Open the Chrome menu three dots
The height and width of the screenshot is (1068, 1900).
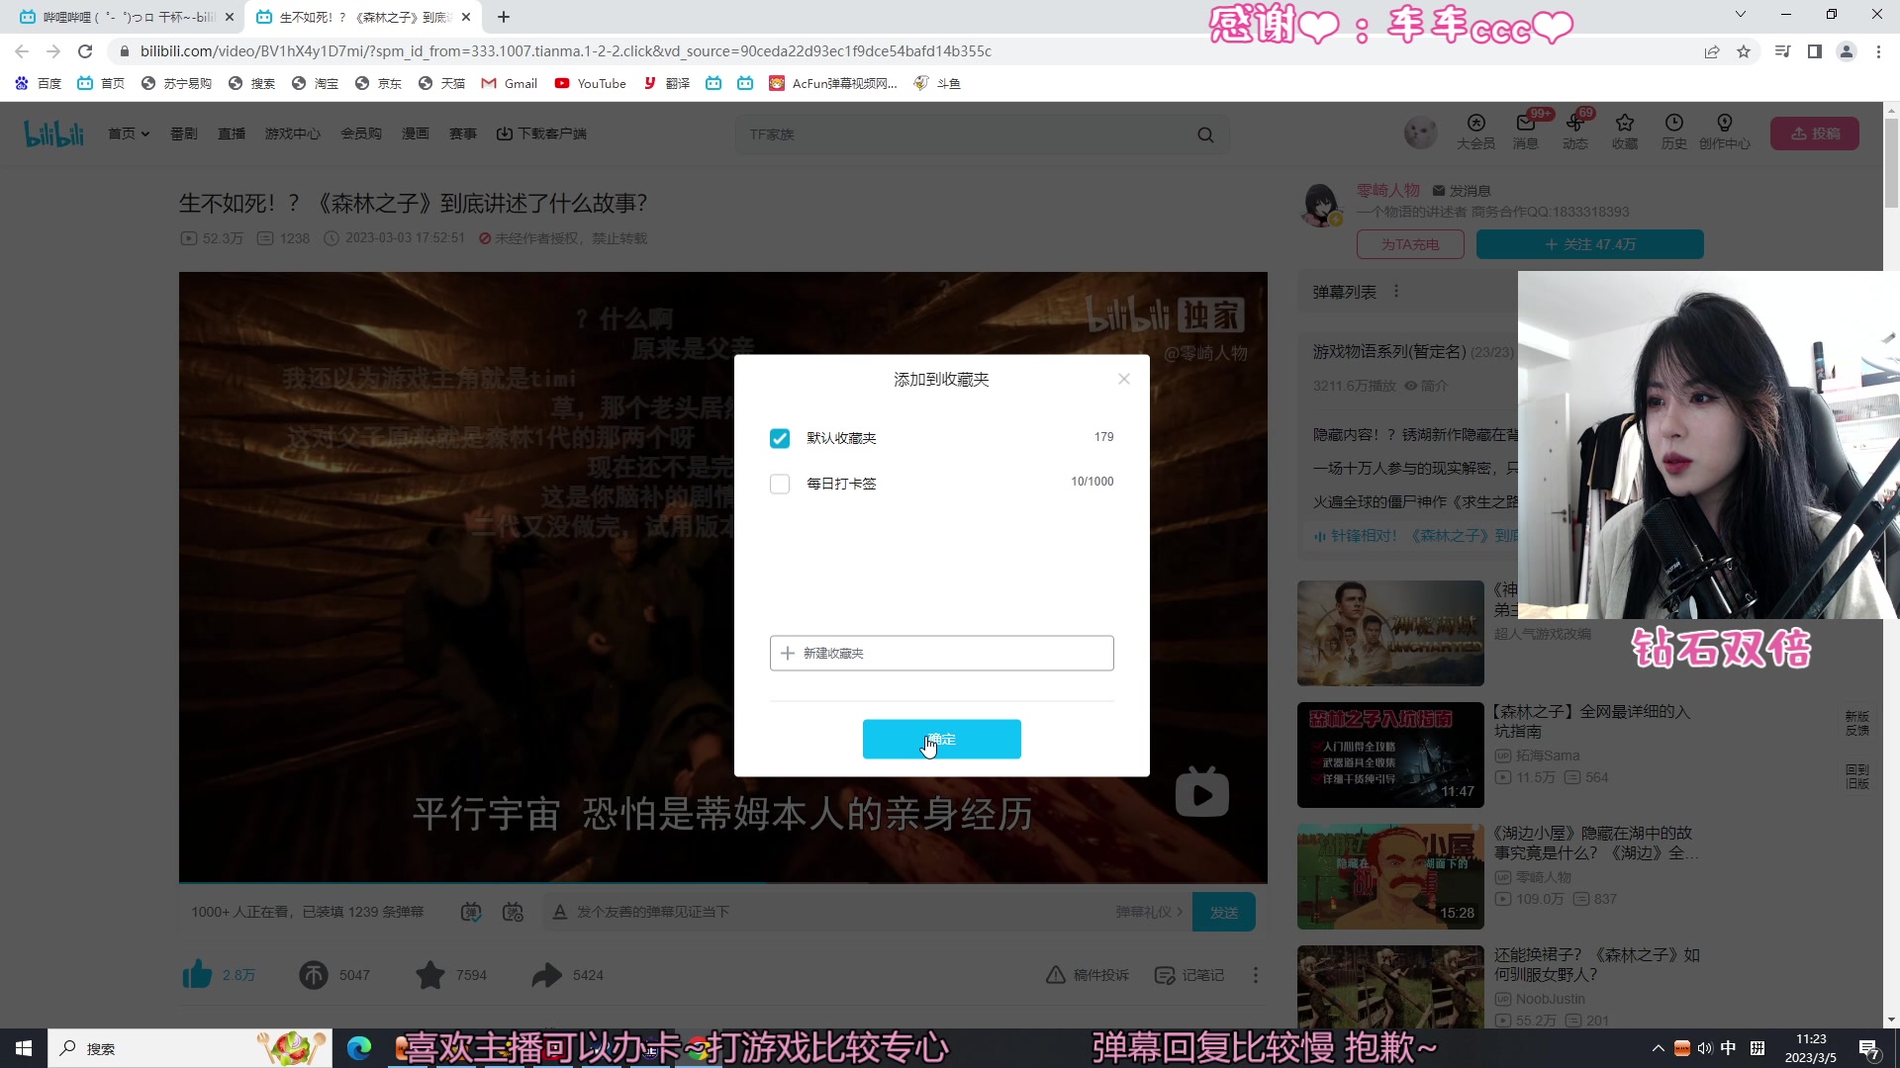pyautogui.click(x=1878, y=51)
